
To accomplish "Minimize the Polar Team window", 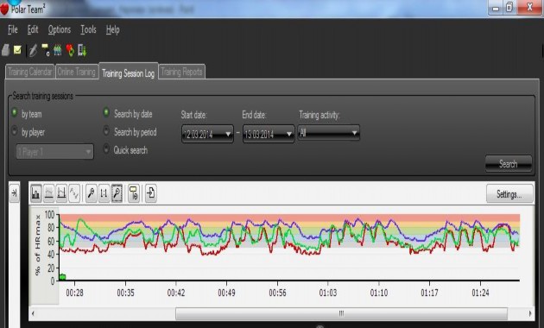I will tap(497, 8).
